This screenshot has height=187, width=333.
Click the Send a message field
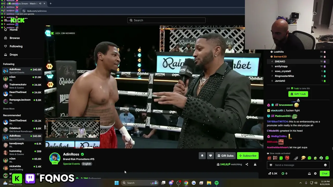[298, 165]
